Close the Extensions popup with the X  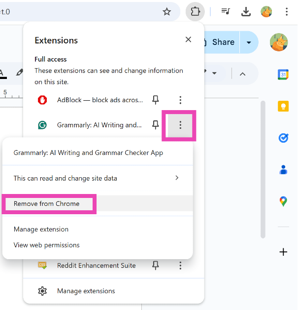click(188, 39)
